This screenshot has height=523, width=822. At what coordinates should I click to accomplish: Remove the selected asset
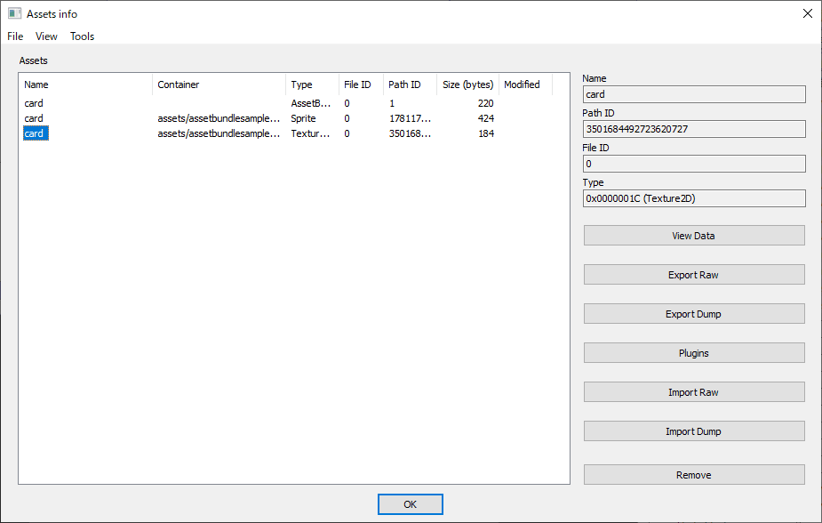coord(693,475)
